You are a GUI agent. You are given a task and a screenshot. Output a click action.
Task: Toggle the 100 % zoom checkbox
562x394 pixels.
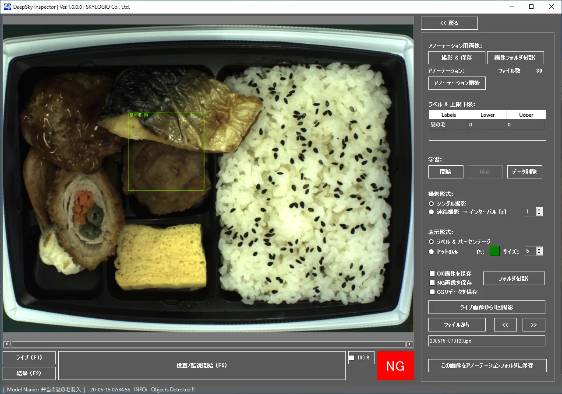352,358
